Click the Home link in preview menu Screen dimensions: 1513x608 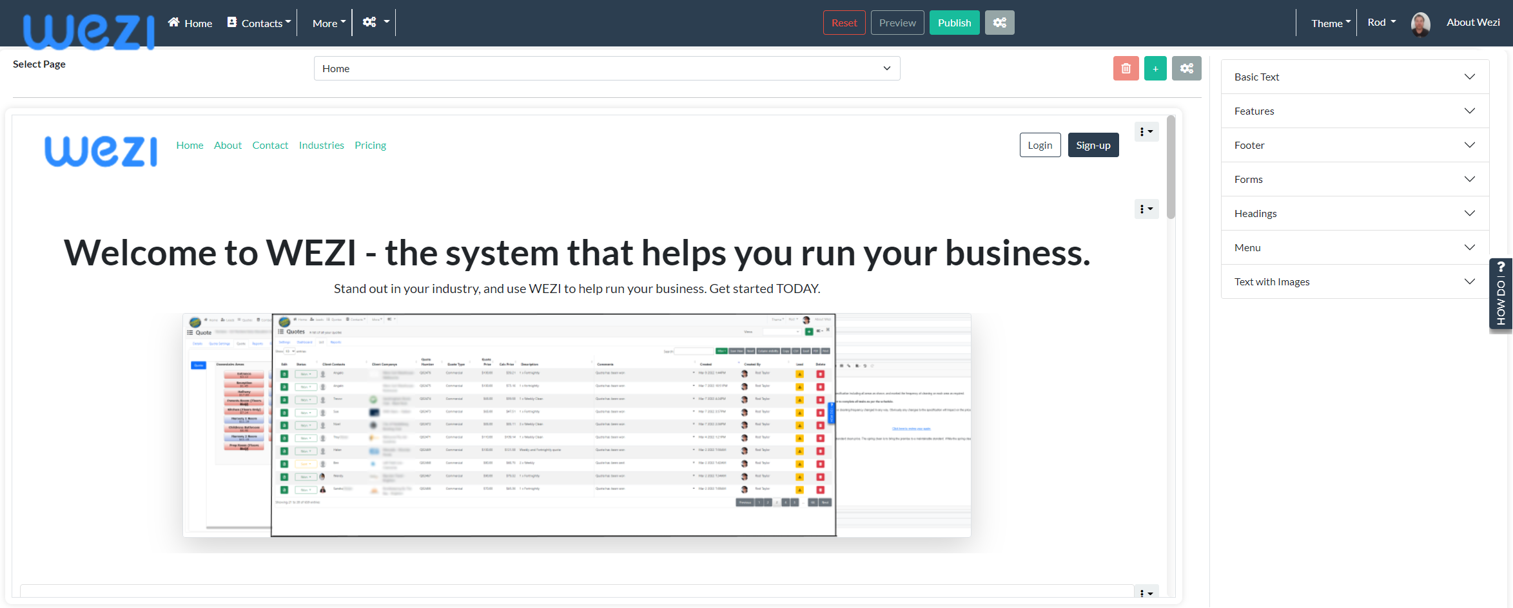tap(190, 146)
